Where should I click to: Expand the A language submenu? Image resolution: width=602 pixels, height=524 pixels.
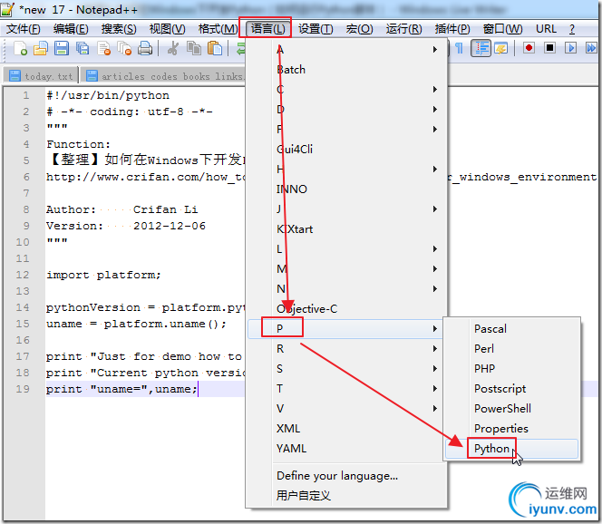click(x=346, y=50)
